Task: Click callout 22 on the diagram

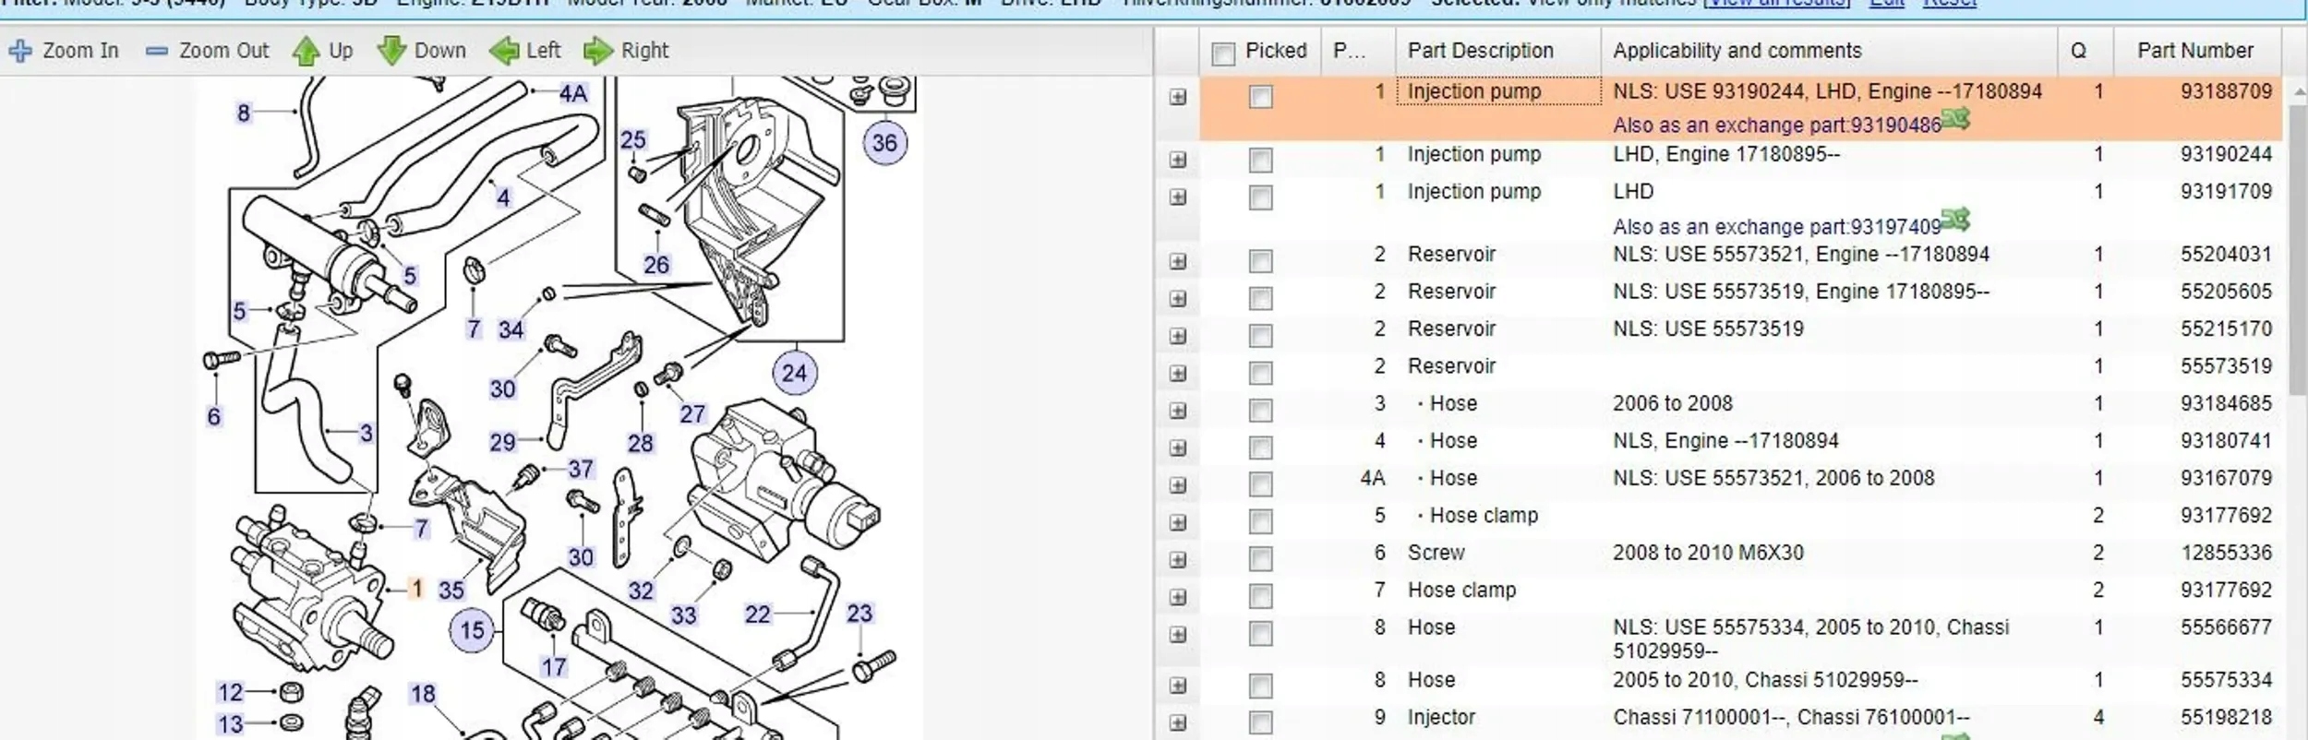Action: click(x=758, y=615)
